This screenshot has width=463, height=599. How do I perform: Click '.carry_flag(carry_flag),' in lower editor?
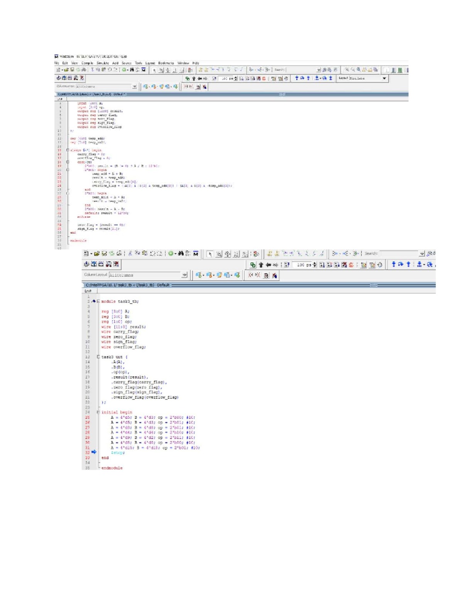(139, 382)
